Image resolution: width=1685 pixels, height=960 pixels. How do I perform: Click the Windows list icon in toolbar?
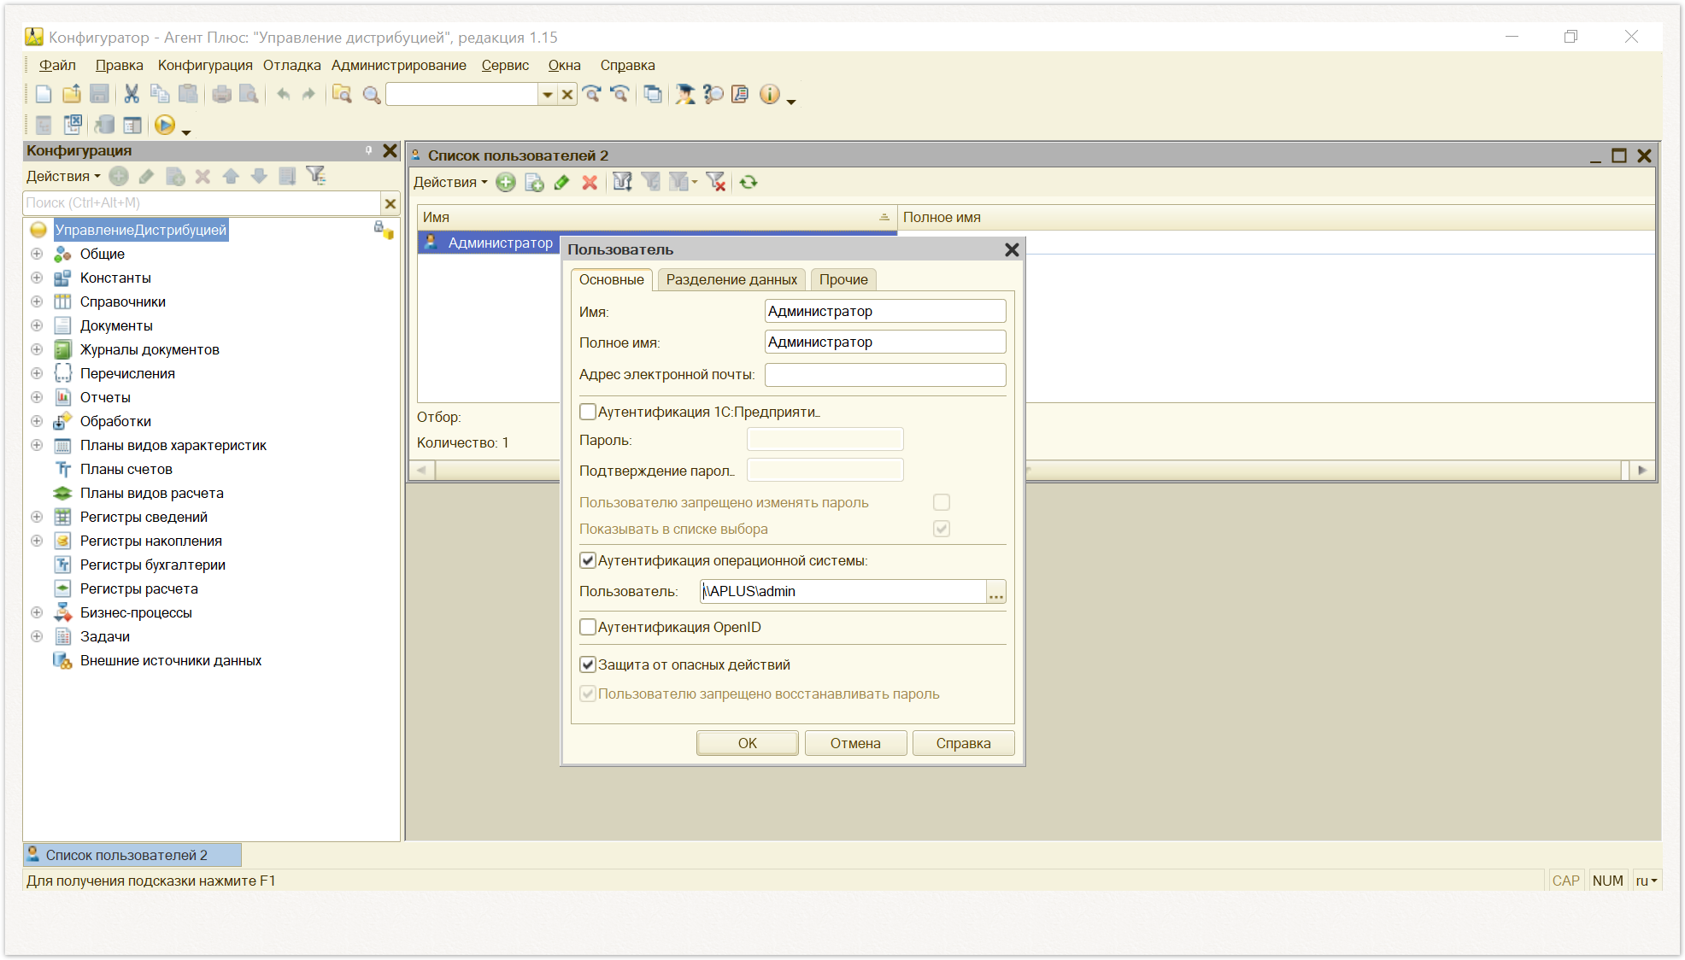tap(653, 95)
